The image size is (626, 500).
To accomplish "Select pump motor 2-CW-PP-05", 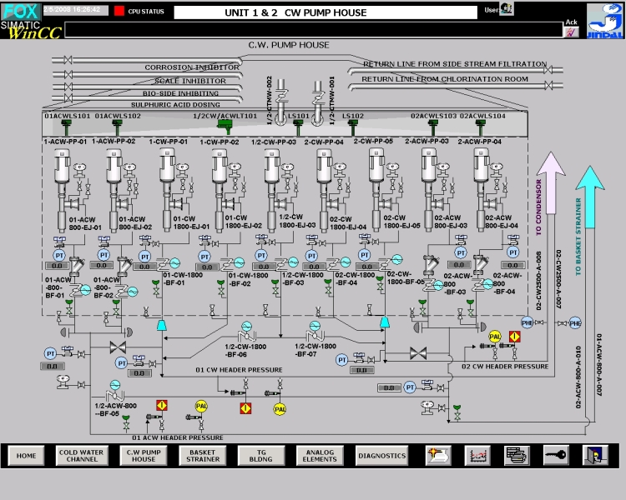I will pos(376,166).
